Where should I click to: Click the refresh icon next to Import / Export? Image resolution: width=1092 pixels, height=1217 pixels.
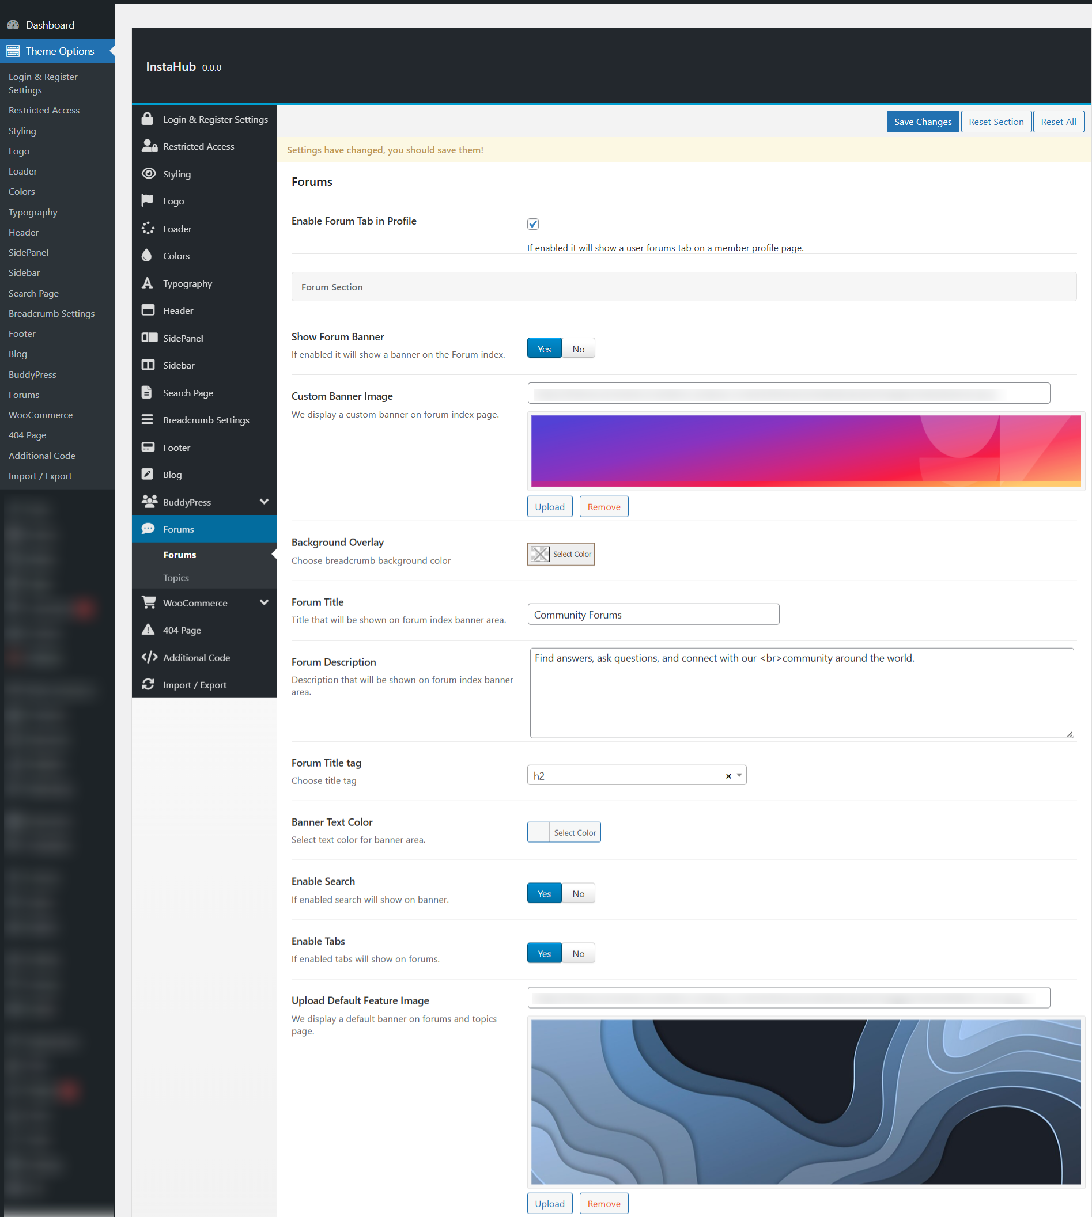[148, 684]
